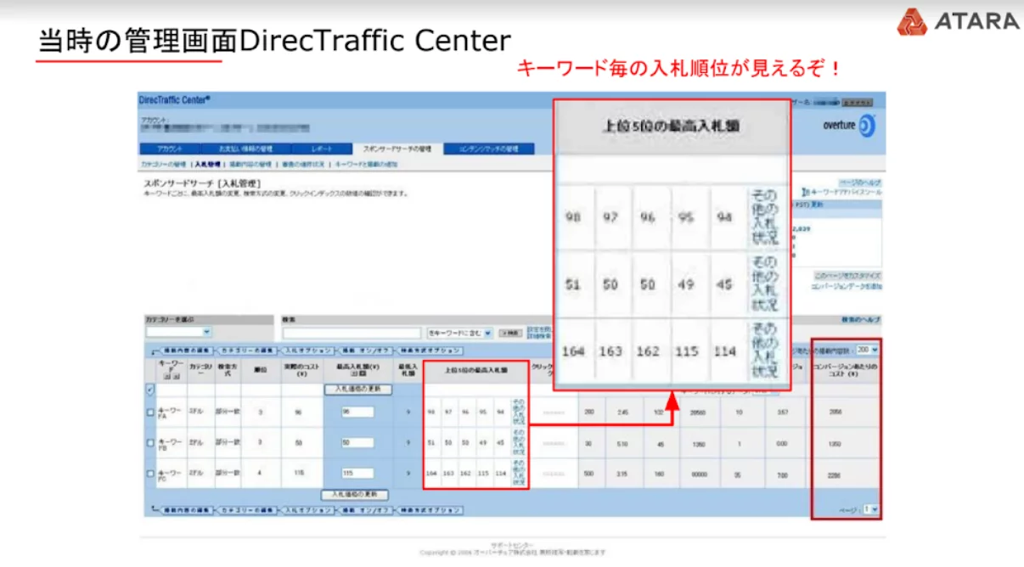Viewport: 1024px width, 567px height.
Task: Open the サポートセンター footer link
Action: [512, 545]
